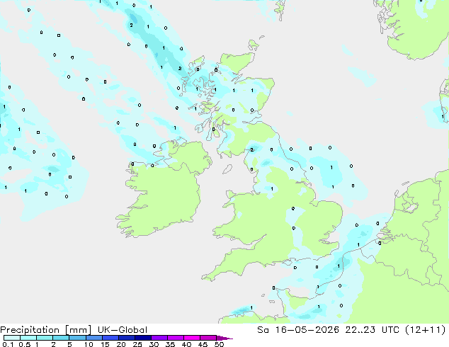Viewport: 449px width, 347px height.
Task: Choose the 2–5 mm legend color swatch
Action: (x=61, y=338)
